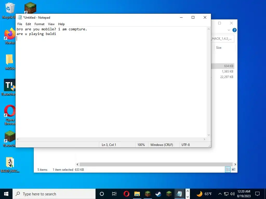Select the 1,365 KB file row

223,72
